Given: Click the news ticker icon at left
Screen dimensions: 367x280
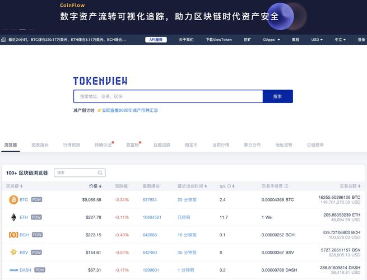Looking at the screenshot, I should coord(3,40).
